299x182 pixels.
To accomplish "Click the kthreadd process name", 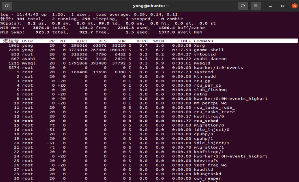I will (x=205, y=76).
